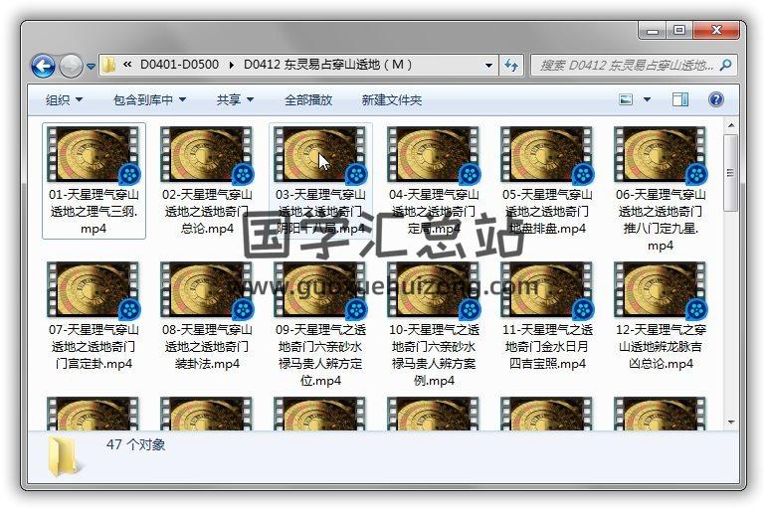Change view using the view icon

(626, 99)
